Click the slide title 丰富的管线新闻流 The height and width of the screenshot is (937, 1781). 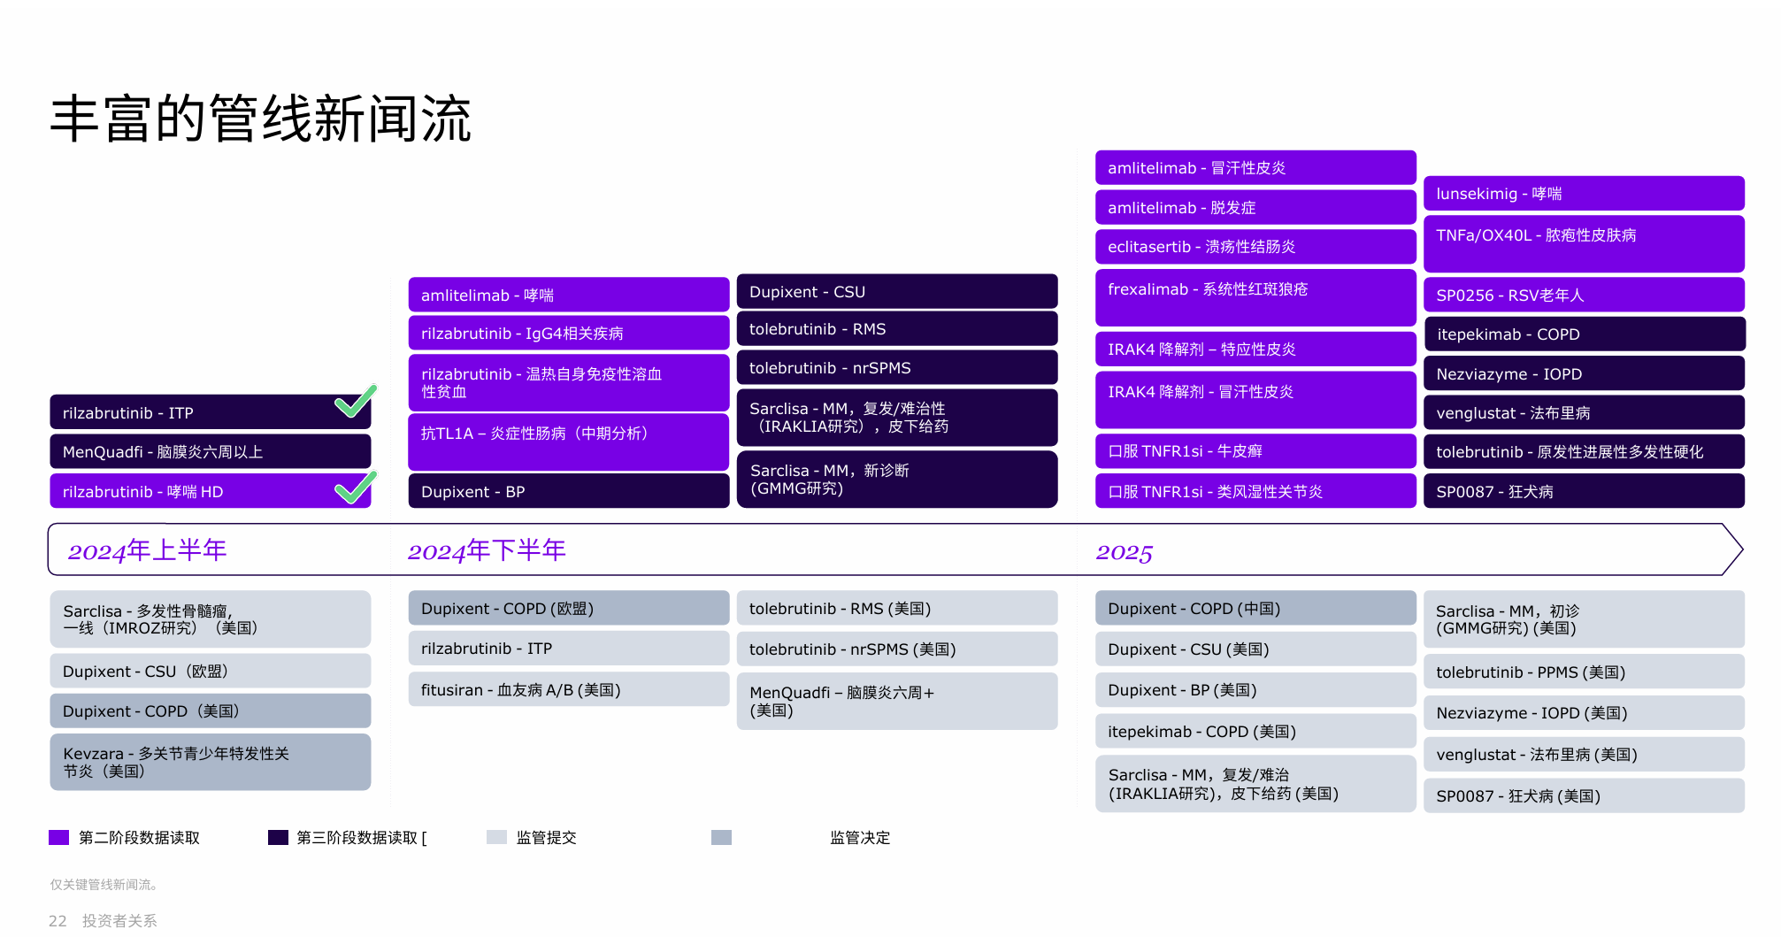point(260,119)
